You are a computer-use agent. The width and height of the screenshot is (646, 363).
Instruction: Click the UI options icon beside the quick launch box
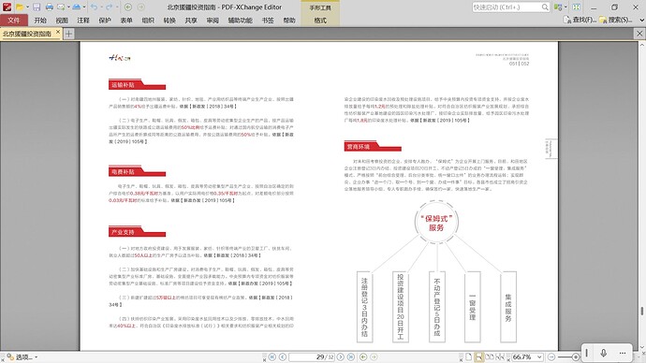point(558,7)
